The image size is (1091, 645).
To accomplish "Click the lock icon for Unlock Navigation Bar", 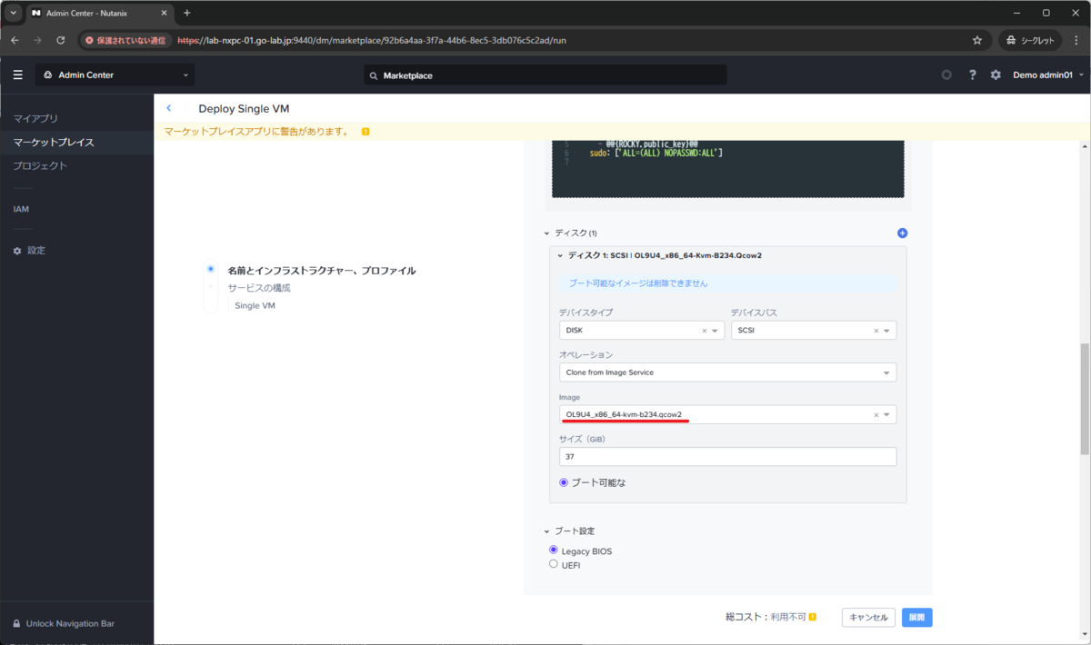I will pyautogui.click(x=16, y=623).
